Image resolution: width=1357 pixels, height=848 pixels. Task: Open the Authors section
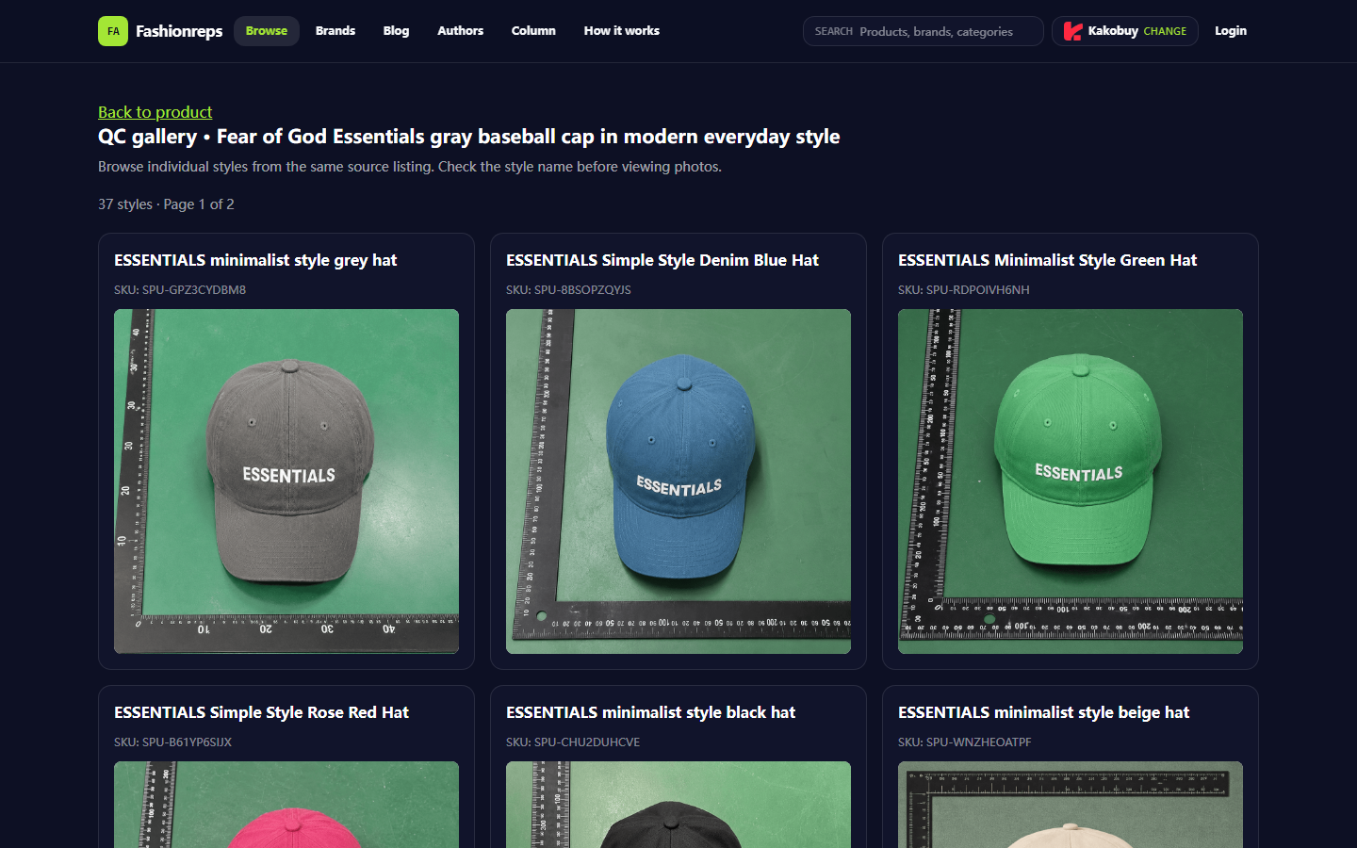461,31
